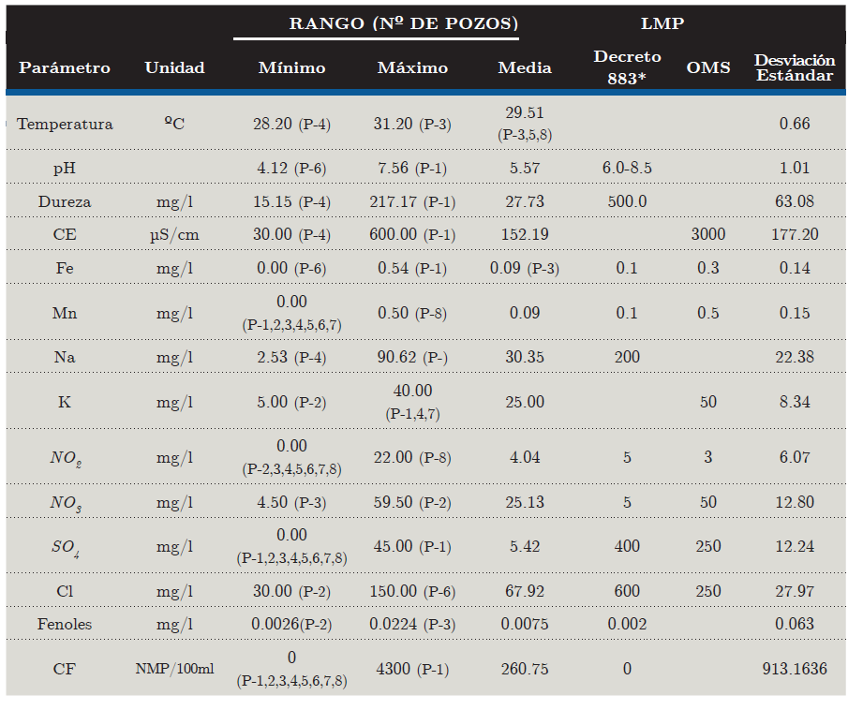Click the standard deviation value 913.1636
863x710 pixels.
[x=795, y=669]
